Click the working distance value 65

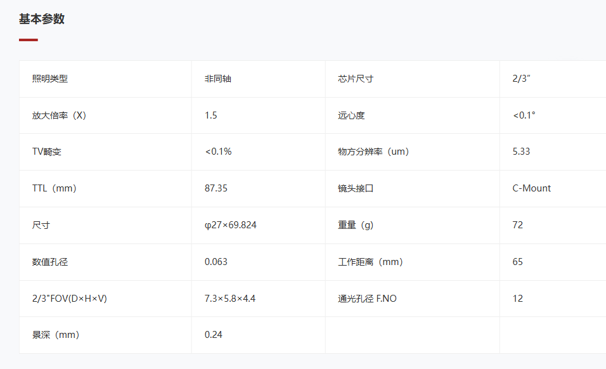tap(518, 262)
